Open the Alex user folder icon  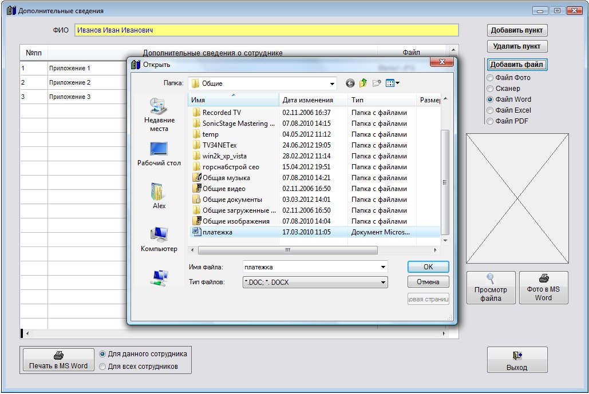pos(159,192)
